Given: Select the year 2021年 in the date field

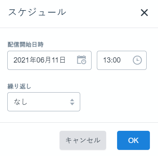Looking at the screenshot, I should tap(25, 60).
